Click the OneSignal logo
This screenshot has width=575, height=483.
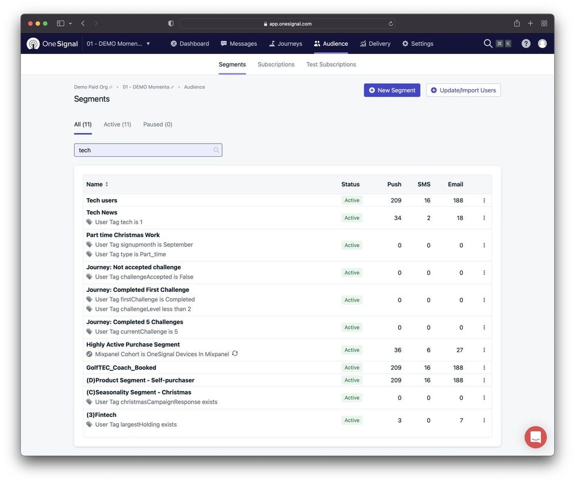(52, 43)
